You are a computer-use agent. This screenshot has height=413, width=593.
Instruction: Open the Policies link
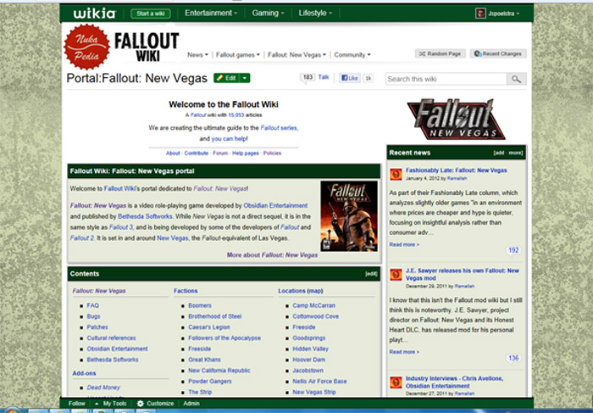(x=272, y=153)
